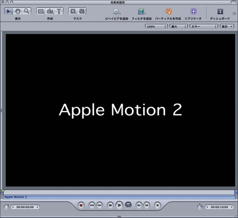This screenshot has height=218, width=238.
Task: Select the Text tool
Action: point(59,11)
